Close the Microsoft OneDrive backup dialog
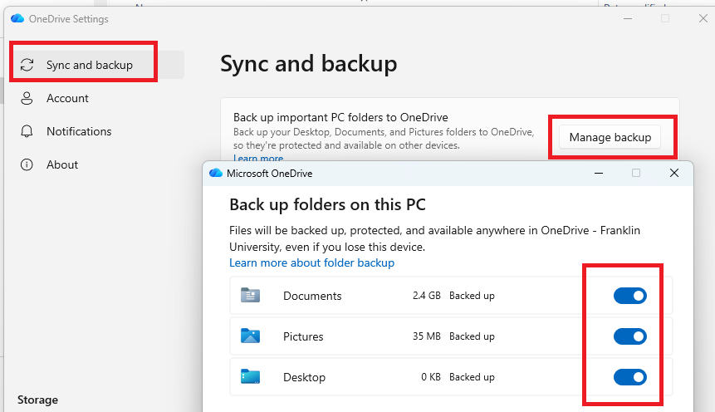Image resolution: width=715 pixels, height=412 pixels. pyautogui.click(x=674, y=173)
